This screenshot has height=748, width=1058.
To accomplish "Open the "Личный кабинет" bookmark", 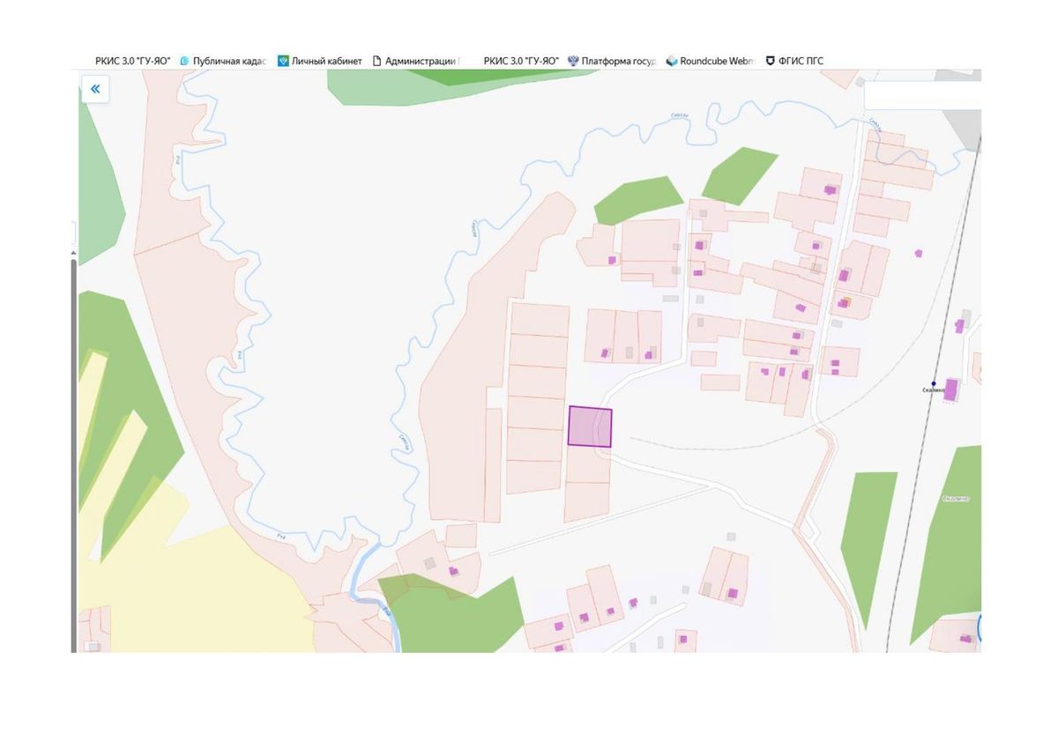I will tap(320, 61).
